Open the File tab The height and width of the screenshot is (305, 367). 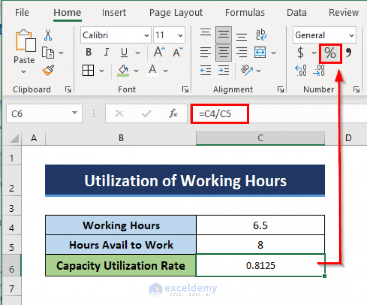coord(22,12)
